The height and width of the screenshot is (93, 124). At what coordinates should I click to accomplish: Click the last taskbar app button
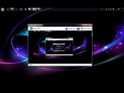coord(39,9)
